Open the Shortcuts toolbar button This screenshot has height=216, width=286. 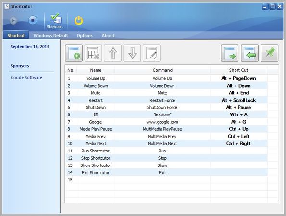tap(56, 21)
